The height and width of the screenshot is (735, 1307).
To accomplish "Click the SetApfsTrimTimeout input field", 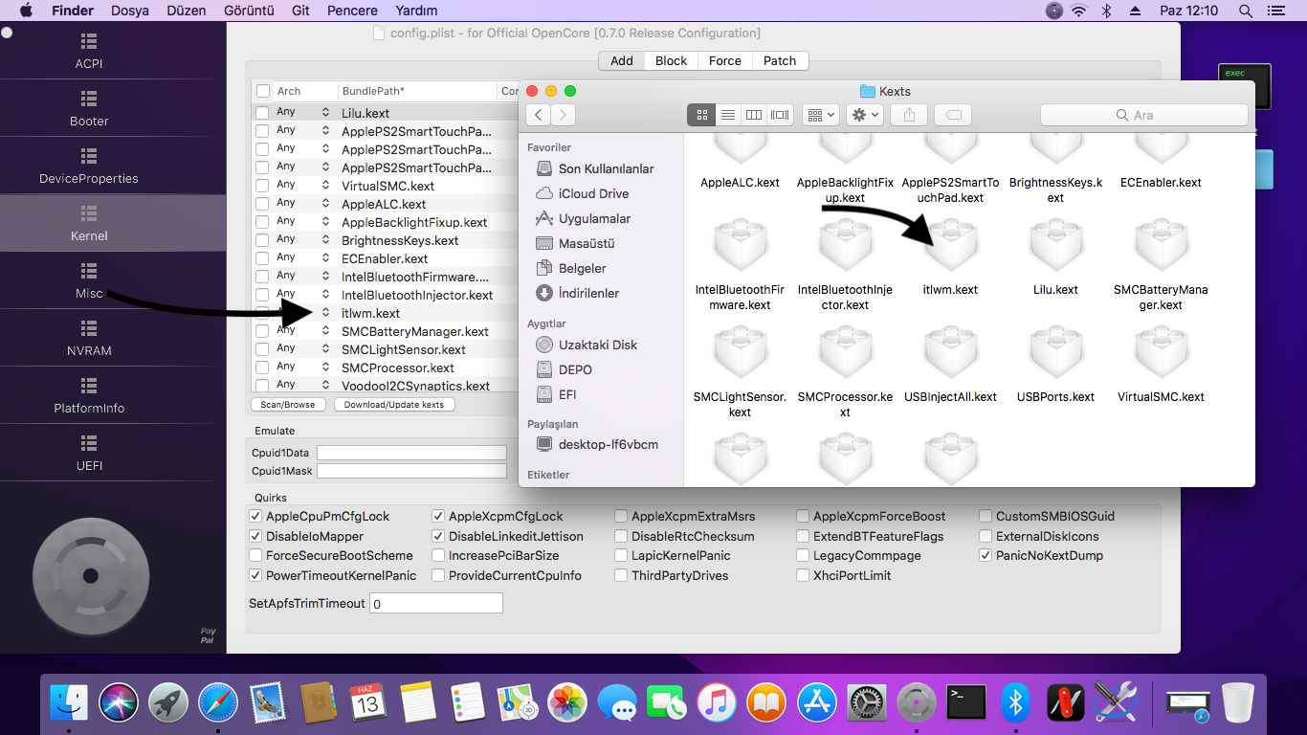I will pos(435,604).
